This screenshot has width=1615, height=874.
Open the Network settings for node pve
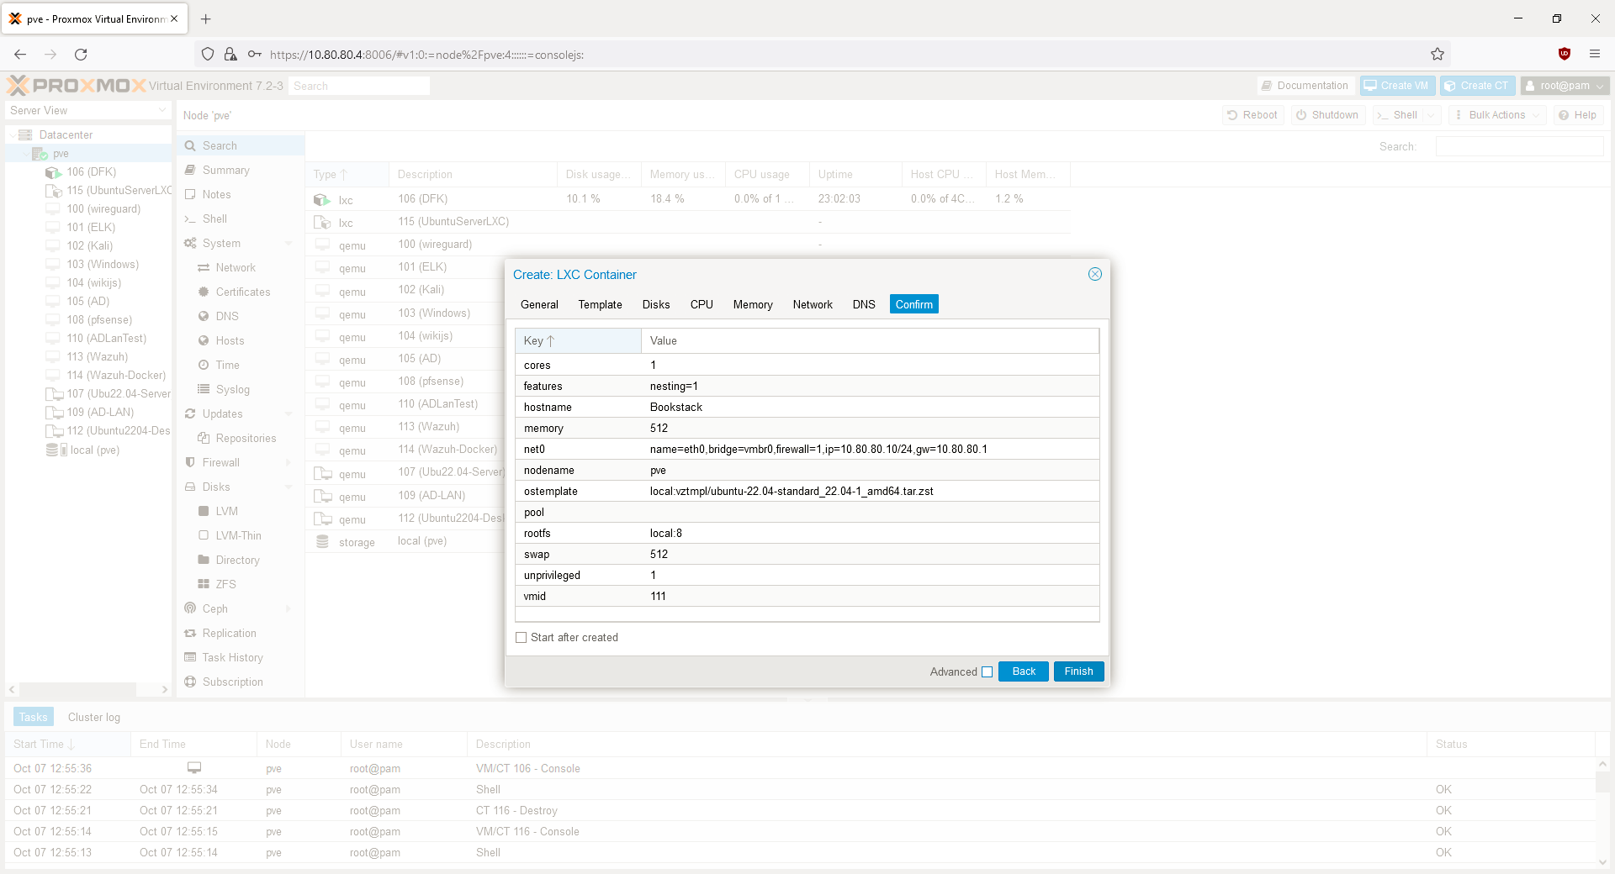tap(233, 267)
